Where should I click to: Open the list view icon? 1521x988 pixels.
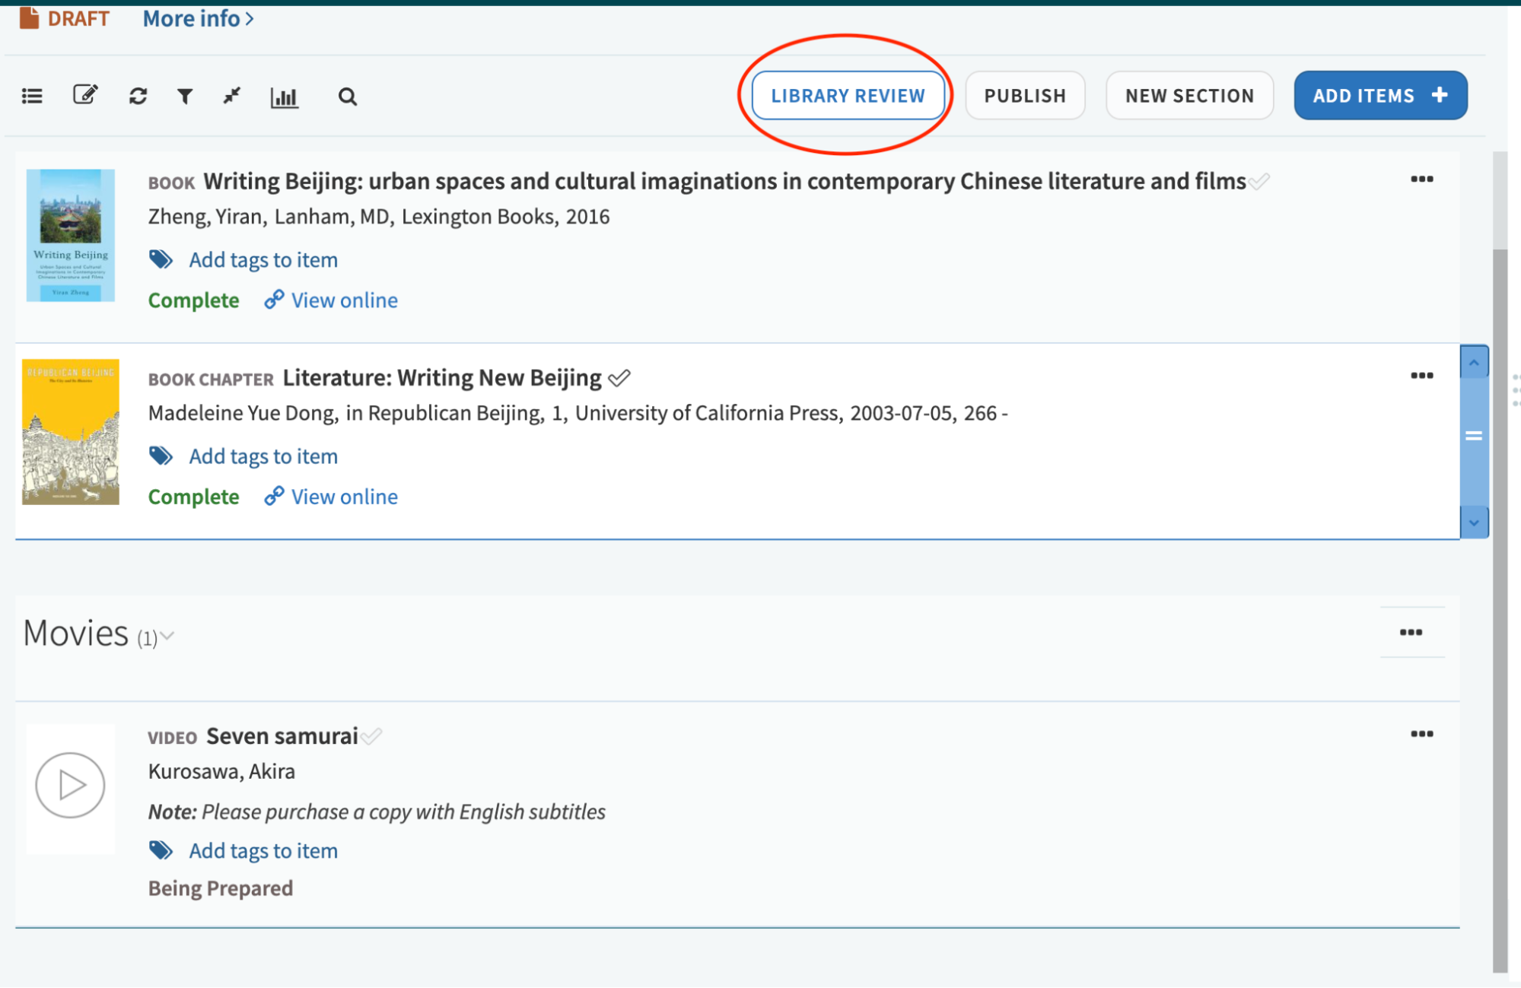point(32,96)
